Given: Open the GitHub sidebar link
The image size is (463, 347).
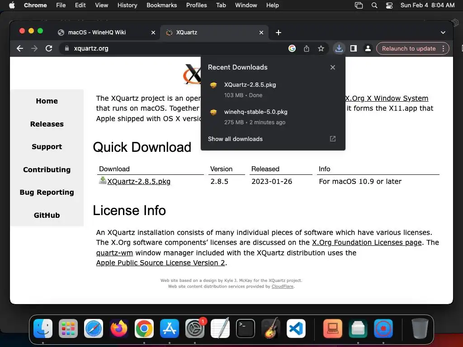Looking at the screenshot, I should 47,216.
